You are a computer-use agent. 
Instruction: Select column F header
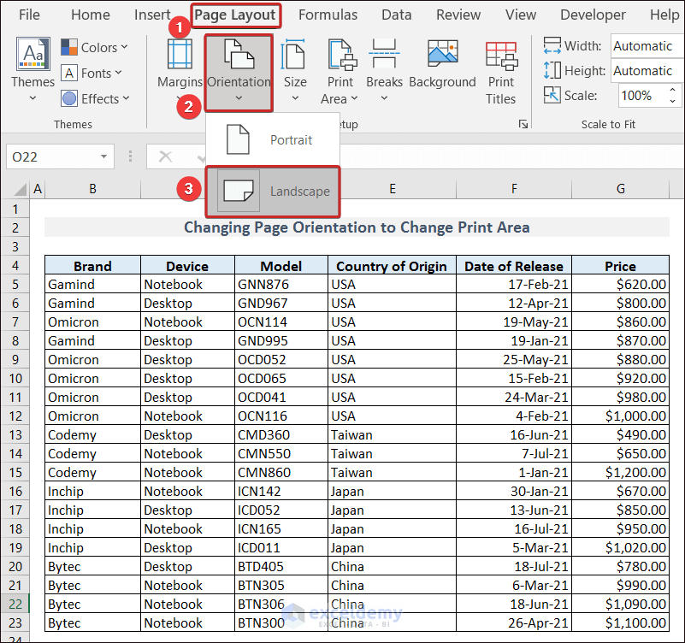tap(514, 189)
